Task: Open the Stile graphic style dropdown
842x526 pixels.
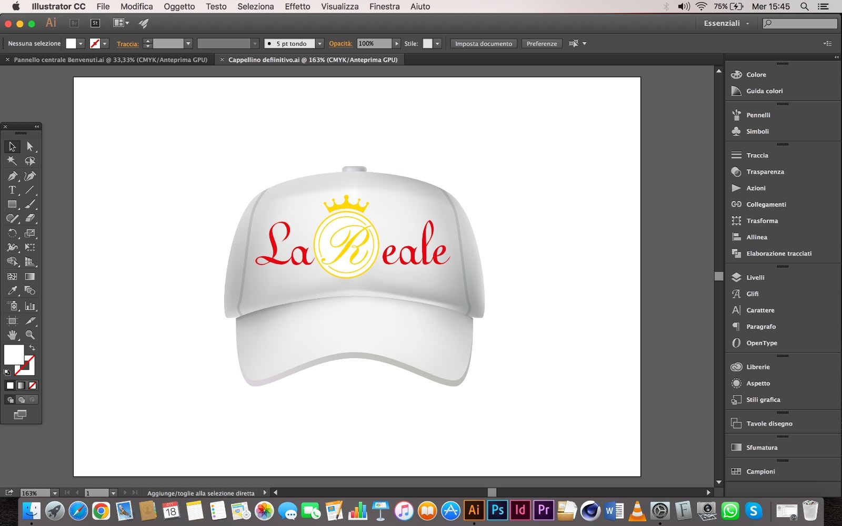Action: tap(437, 44)
